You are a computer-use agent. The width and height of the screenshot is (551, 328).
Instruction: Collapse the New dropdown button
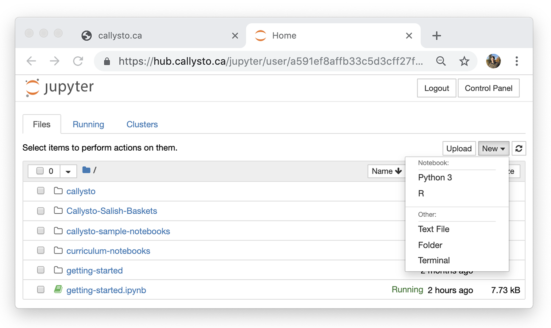(x=494, y=149)
